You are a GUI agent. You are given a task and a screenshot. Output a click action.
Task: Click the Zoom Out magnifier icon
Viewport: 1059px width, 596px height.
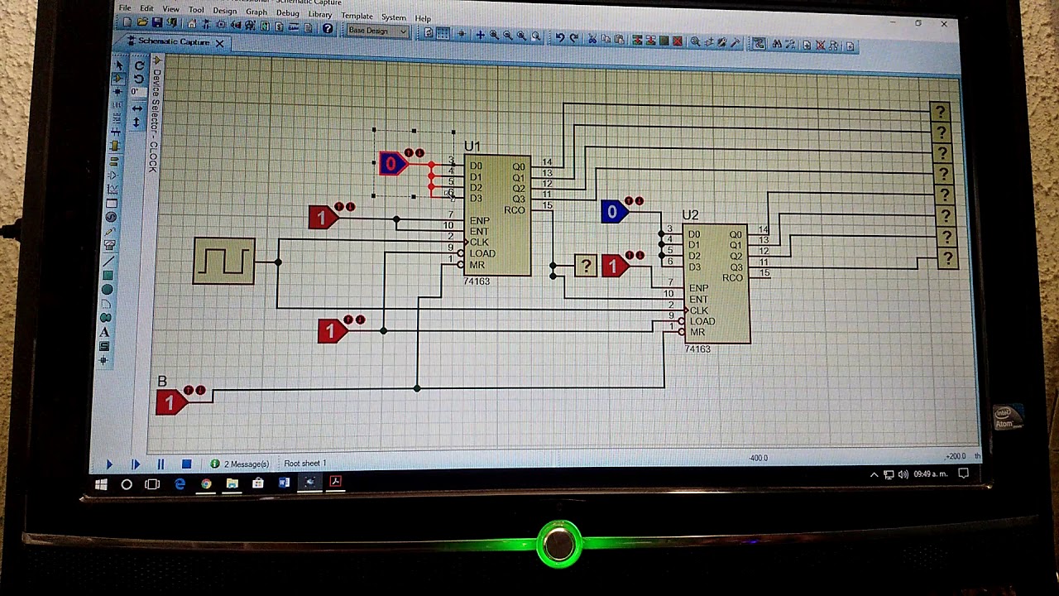pyautogui.click(x=508, y=36)
